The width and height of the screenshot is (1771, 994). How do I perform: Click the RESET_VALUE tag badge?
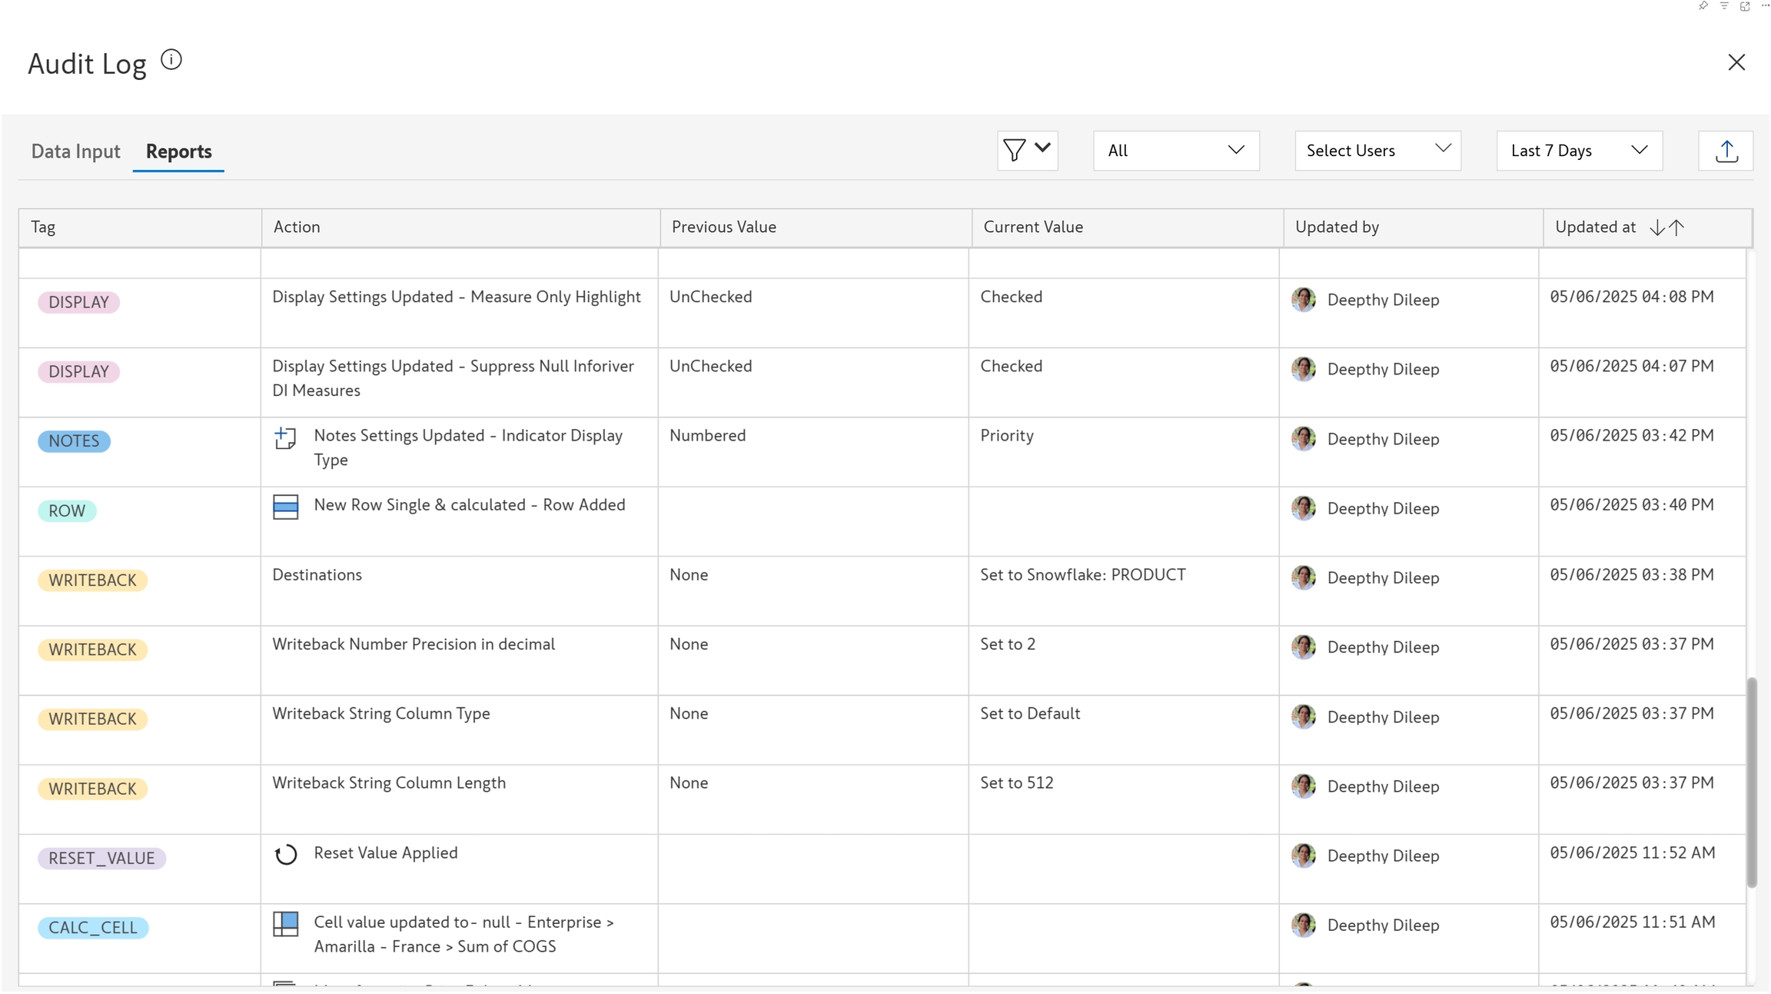(x=101, y=859)
